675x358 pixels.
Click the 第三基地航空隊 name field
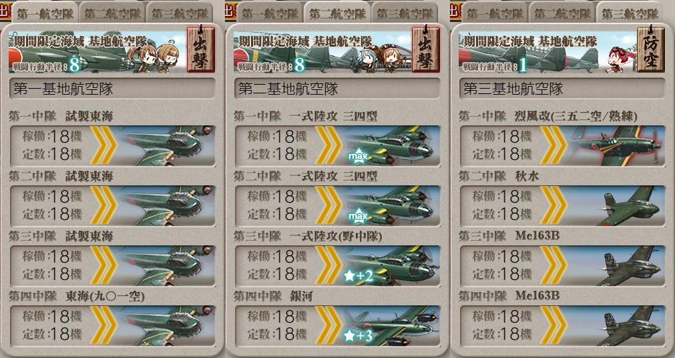click(562, 89)
